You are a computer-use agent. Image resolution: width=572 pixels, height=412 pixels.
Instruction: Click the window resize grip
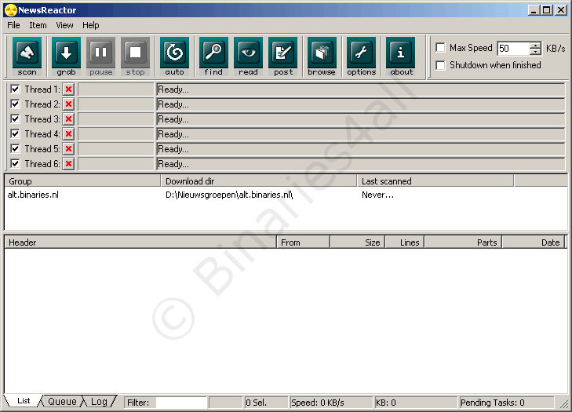click(563, 403)
